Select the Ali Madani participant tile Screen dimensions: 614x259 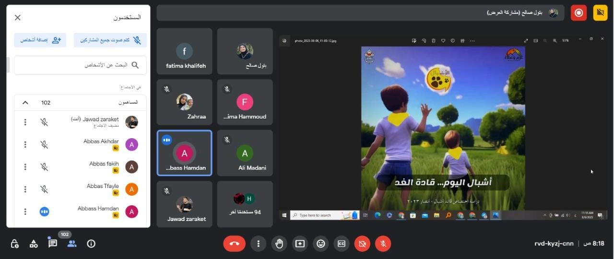(x=245, y=153)
